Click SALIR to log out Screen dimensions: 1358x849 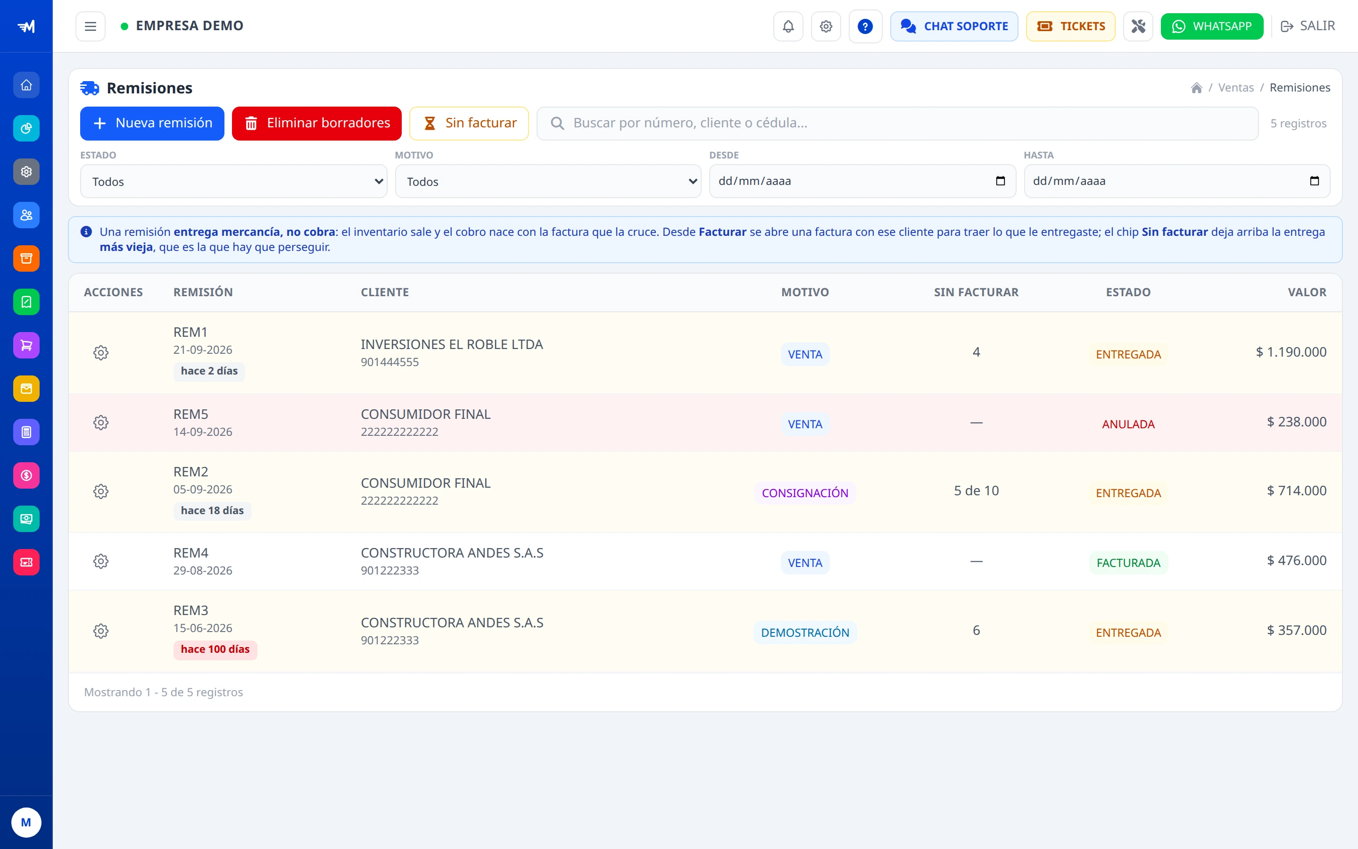(x=1308, y=26)
